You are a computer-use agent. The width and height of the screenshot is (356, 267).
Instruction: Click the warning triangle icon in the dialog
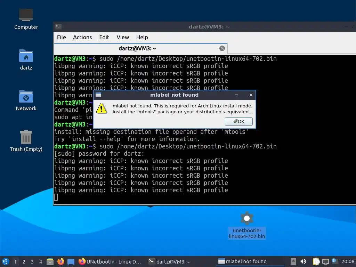pos(101,108)
